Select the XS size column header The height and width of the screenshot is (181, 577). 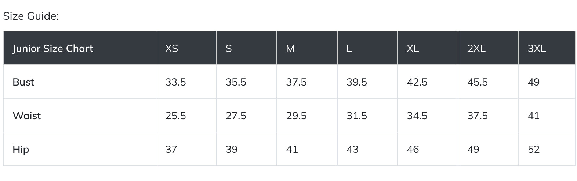[x=171, y=48]
